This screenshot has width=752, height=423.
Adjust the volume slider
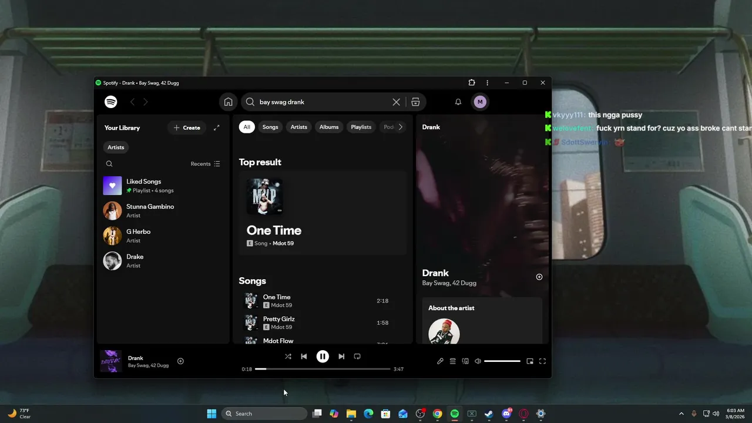[502, 361]
